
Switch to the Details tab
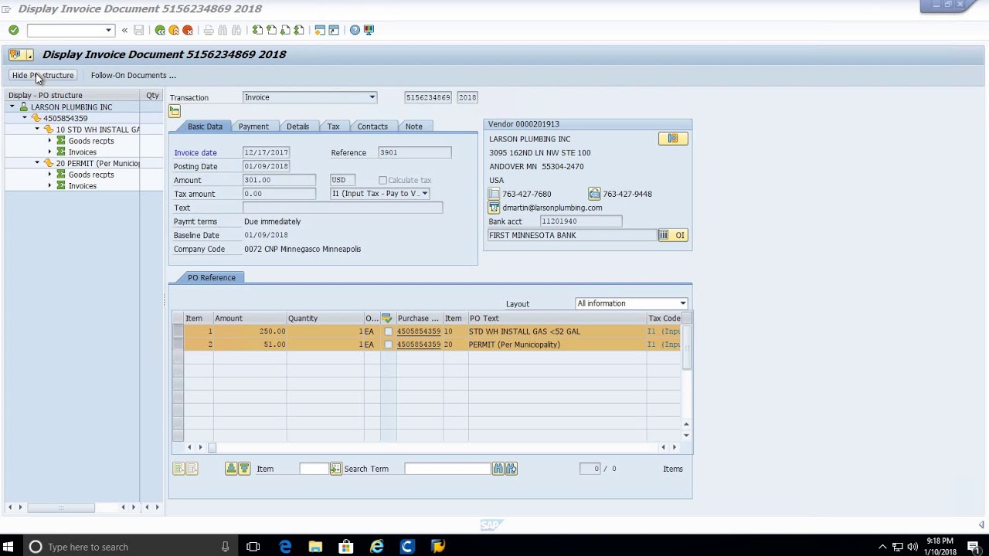297,127
